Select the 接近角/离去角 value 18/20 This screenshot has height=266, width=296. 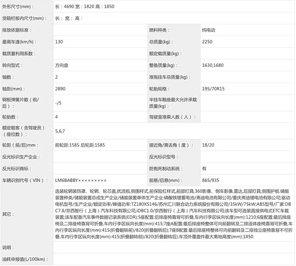point(207,145)
